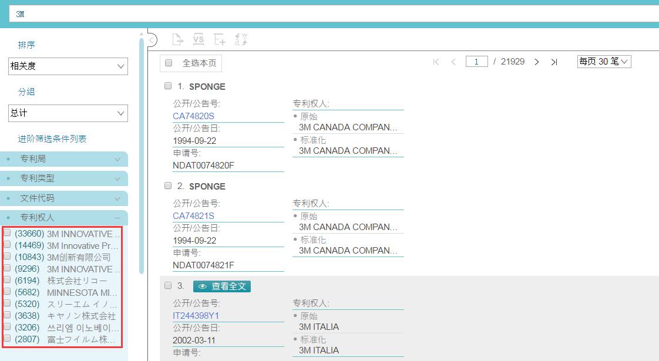Expand the 专利类型 filter section
659x361 pixels.
point(64,178)
